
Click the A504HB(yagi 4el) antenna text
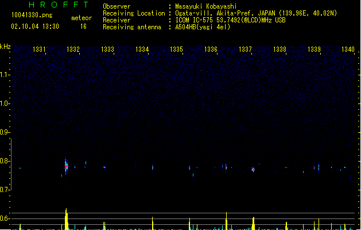pyautogui.click(x=203, y=27)
